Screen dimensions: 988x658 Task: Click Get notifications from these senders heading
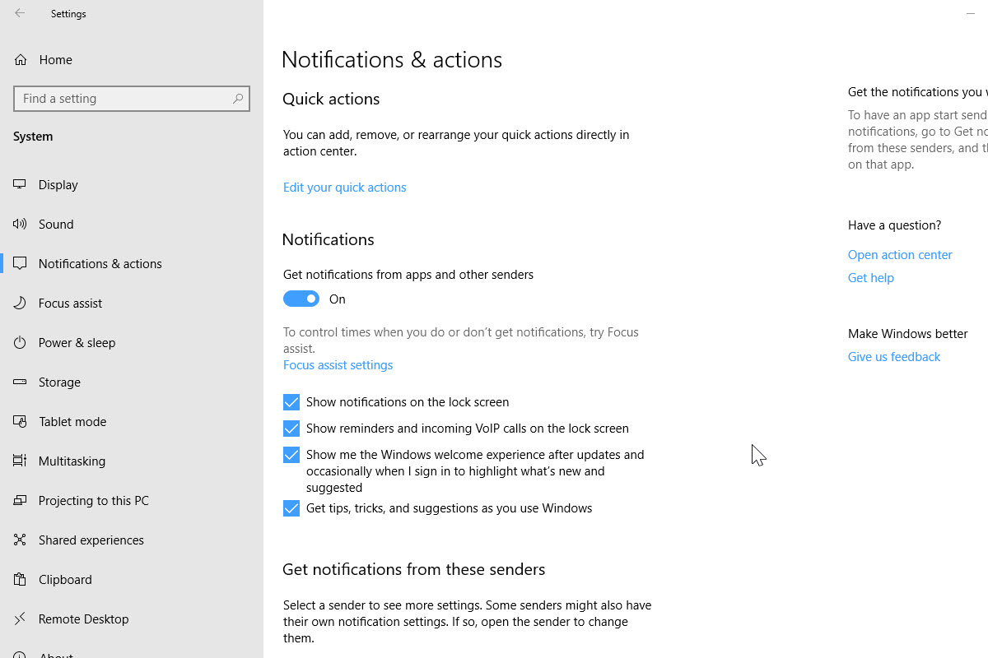pos(414,569)
